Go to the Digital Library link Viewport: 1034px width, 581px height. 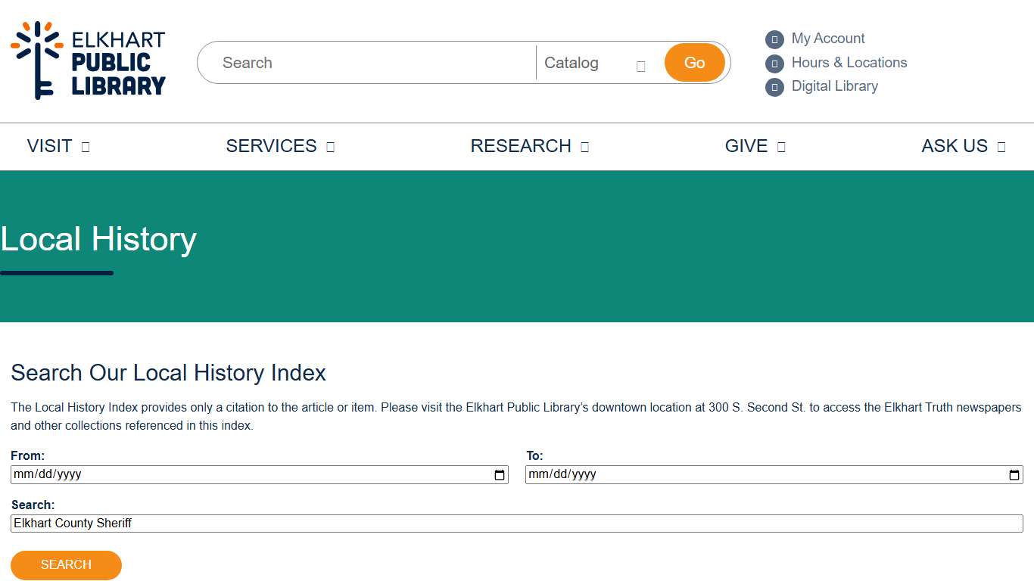pyautogui.click(x=834, y=86)
